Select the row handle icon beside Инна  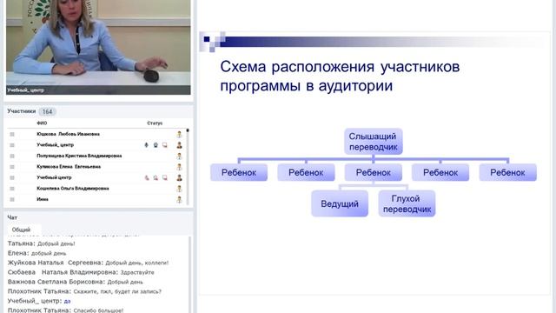(x=12, y=199)
